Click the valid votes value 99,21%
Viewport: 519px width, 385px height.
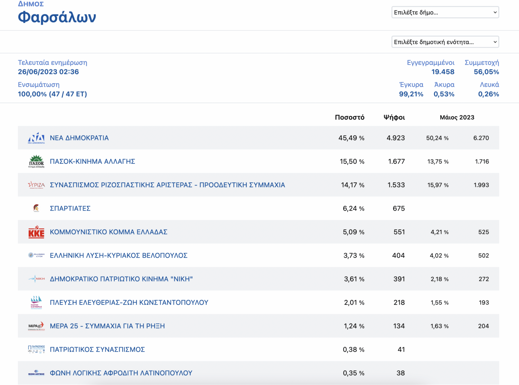tap(411, 94)
